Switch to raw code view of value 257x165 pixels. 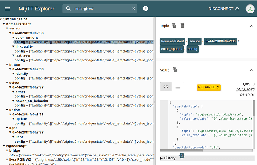166,87
